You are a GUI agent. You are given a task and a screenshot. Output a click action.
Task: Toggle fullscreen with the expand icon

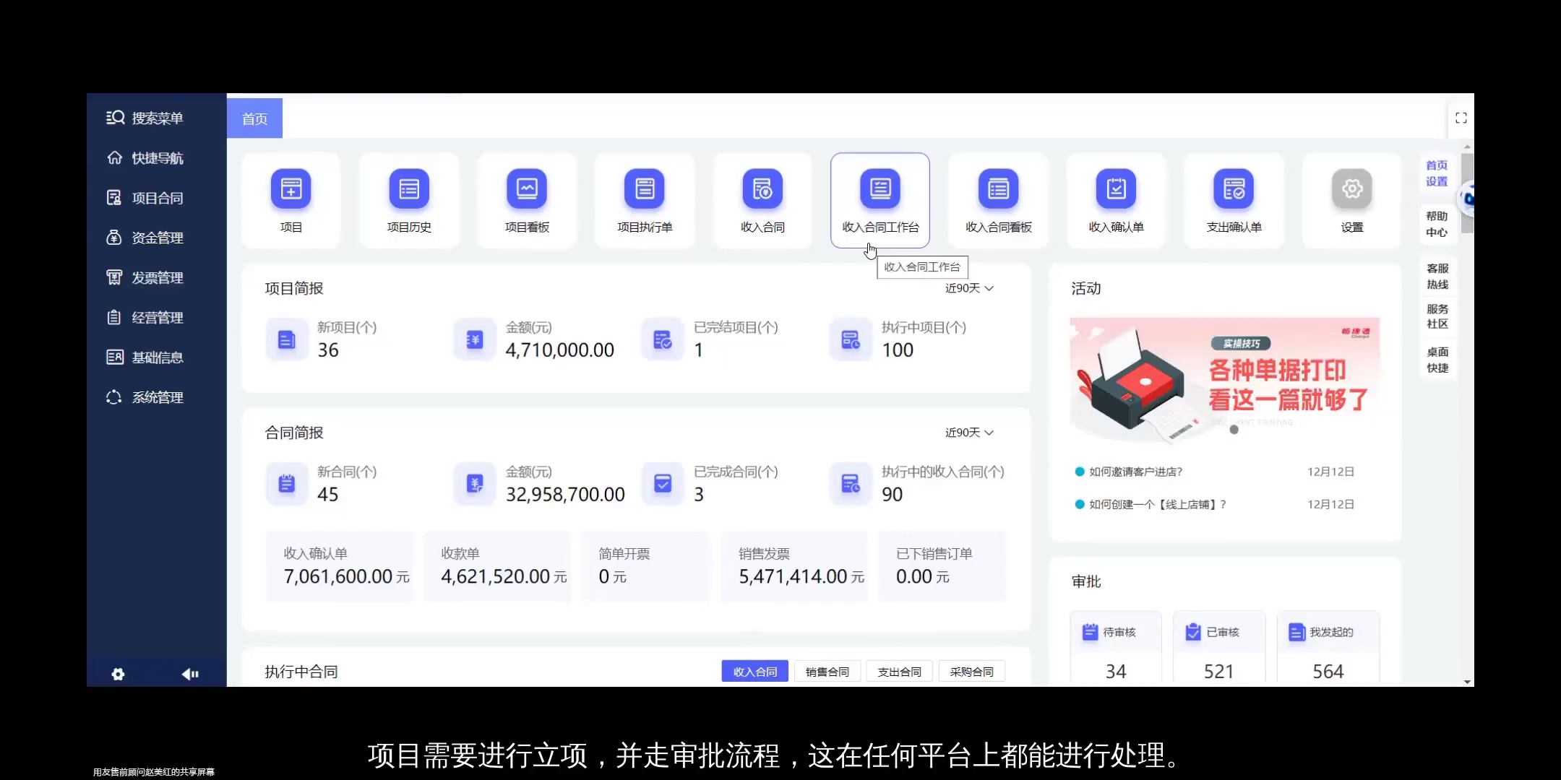coord(1461,118)
